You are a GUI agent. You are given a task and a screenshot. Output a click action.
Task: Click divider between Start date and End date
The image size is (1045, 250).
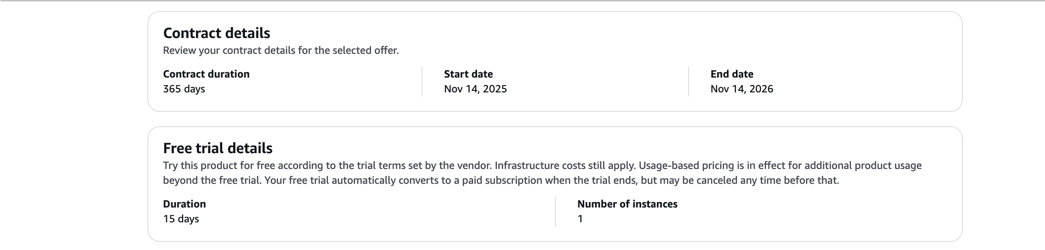pos(688,82)
